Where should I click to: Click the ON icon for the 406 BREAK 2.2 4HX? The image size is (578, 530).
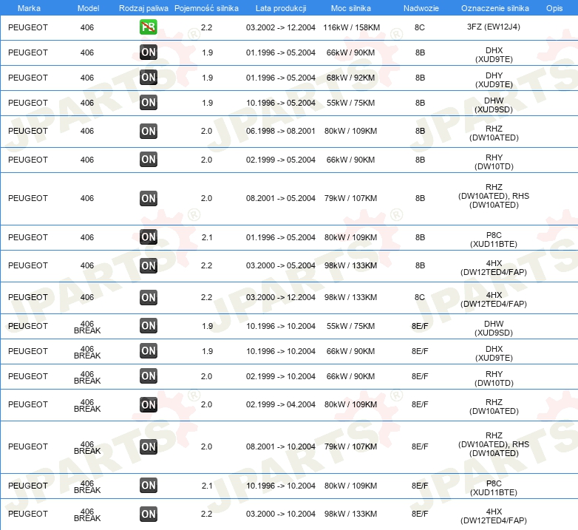[x=149, y=514]
